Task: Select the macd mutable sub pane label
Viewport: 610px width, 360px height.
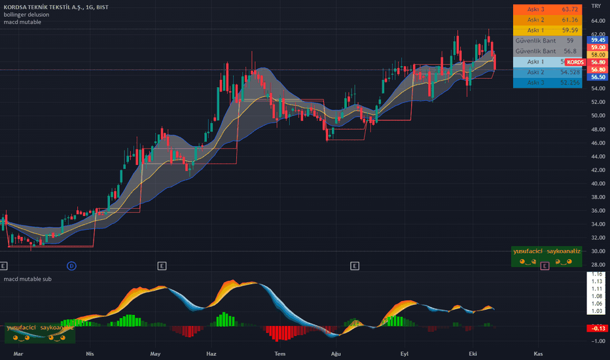Action: (27, 279)
